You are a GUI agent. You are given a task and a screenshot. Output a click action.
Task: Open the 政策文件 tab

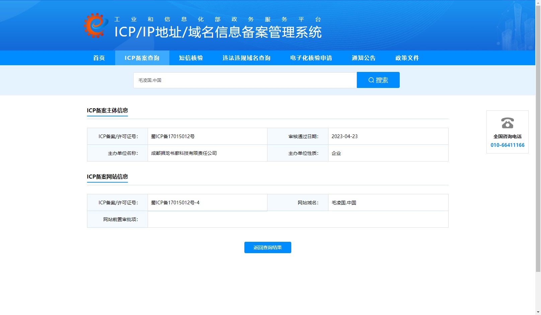coord(407,58)
